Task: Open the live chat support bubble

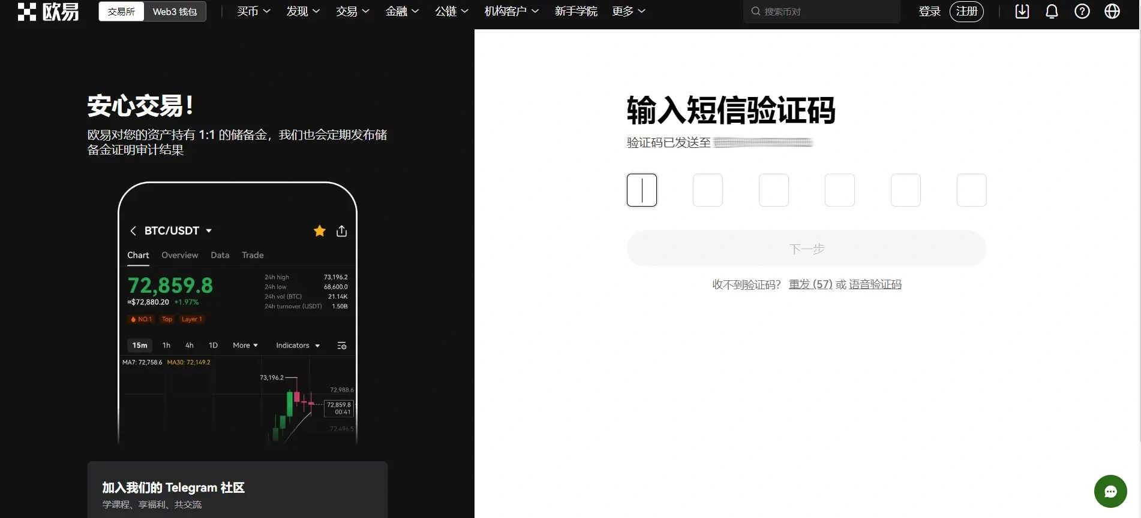Action: (x=1110, y=491)
